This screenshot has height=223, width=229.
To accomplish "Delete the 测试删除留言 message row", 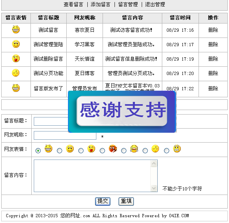I will [213, 59].
